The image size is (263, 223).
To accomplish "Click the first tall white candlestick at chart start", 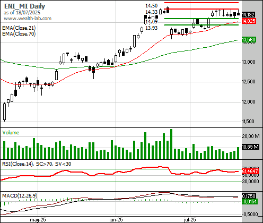I will point(5,112).
